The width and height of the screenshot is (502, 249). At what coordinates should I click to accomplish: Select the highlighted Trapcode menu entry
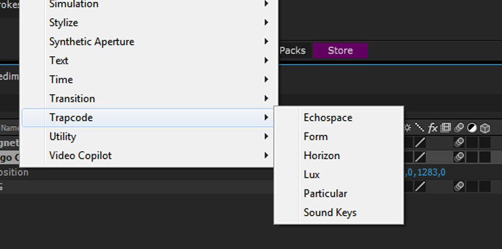pos(148,117)
